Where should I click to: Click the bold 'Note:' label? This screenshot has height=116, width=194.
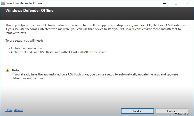coord(16,70)
